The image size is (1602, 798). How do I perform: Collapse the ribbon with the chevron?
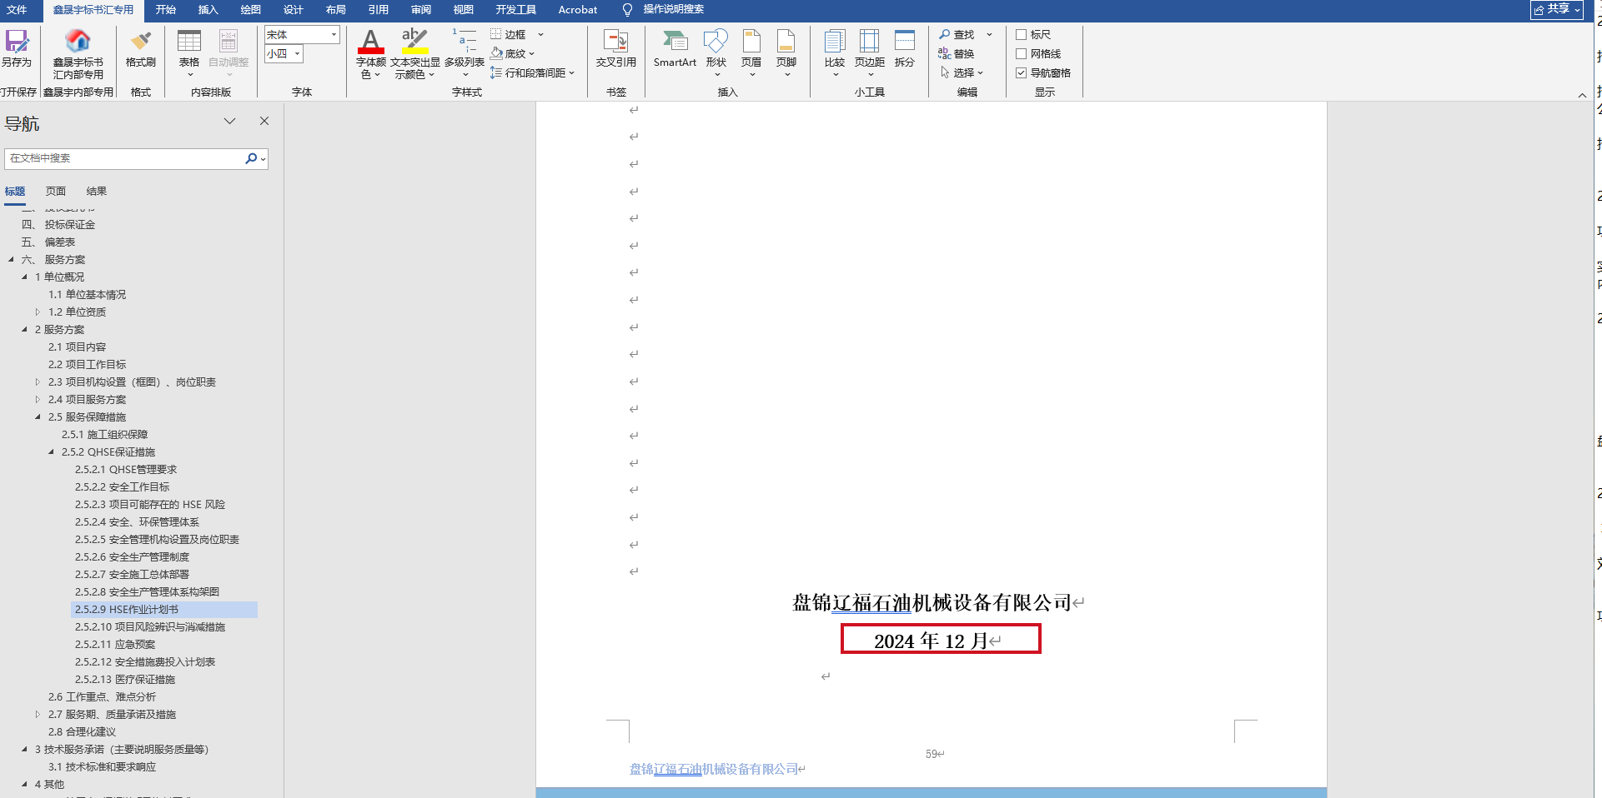1582,95
